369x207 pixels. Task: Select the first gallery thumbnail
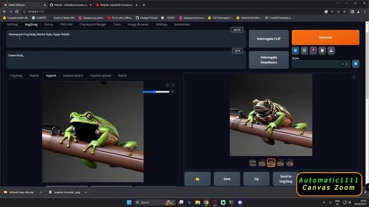point(253,163)
